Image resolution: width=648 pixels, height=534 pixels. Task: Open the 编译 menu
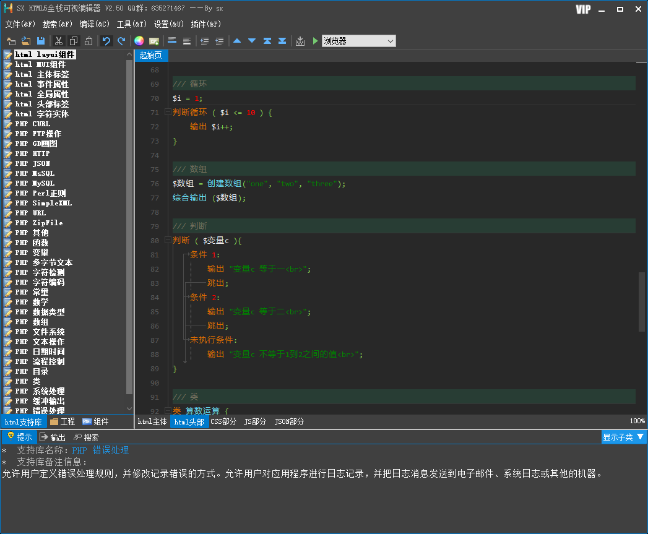click(x=94, y=24)
